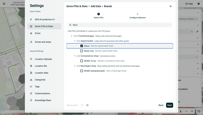The width and height of the screenshot is (203, 115).
Task: Click the POI search field containing Rewe
Action: coord(120,25)
